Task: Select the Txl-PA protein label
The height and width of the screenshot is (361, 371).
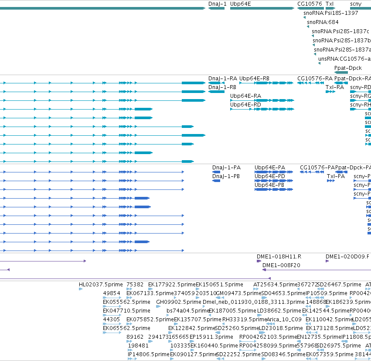Action: point(336,176)
